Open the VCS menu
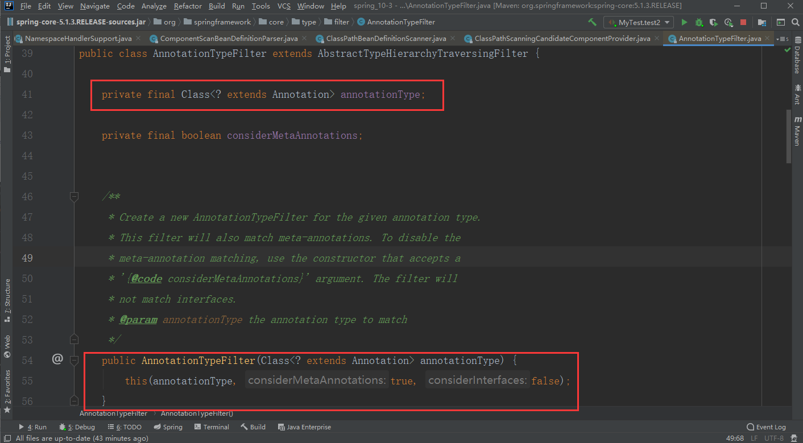This screenshot has height=443, width=803. (284, 6)
